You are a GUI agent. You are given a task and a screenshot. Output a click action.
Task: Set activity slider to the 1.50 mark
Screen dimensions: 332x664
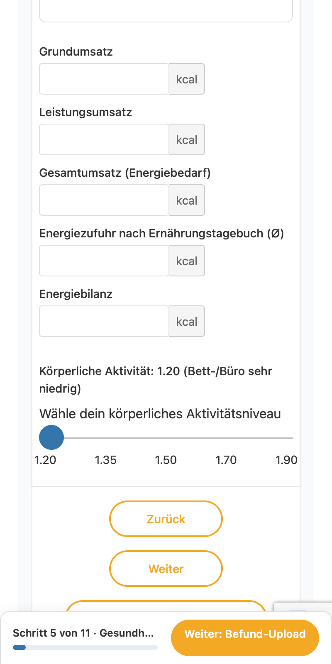[x=166, y=438]
